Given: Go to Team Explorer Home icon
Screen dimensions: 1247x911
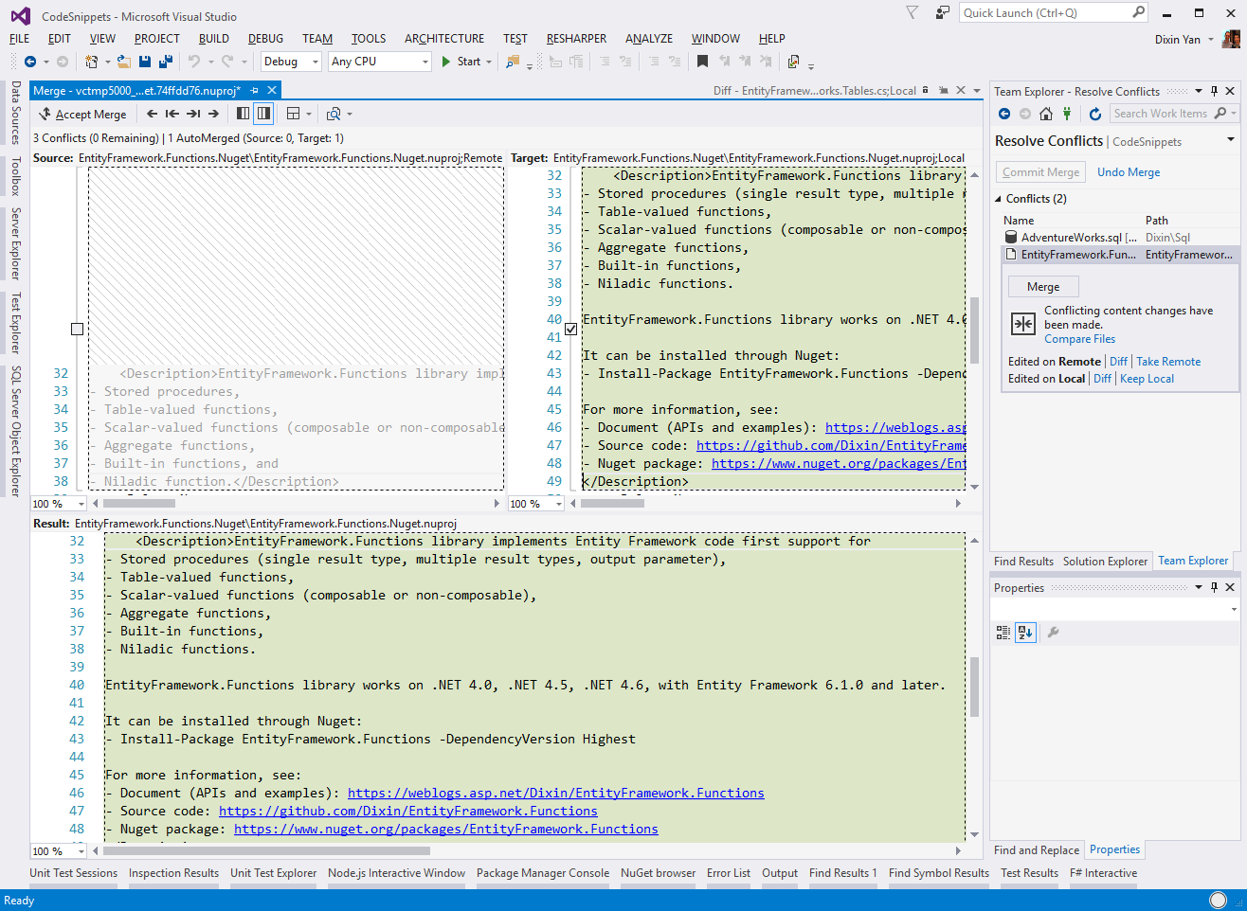Looking at the screenshot, I should pyautogui.click(x=1046, y=114).
